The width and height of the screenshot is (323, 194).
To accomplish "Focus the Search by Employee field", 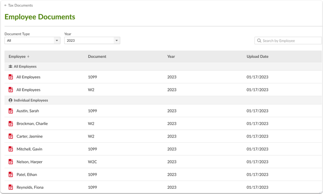I will click(288, 41).
